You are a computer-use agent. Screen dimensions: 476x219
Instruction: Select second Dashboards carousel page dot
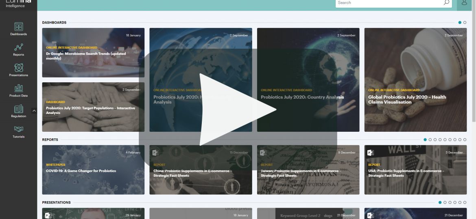(465, 22)
